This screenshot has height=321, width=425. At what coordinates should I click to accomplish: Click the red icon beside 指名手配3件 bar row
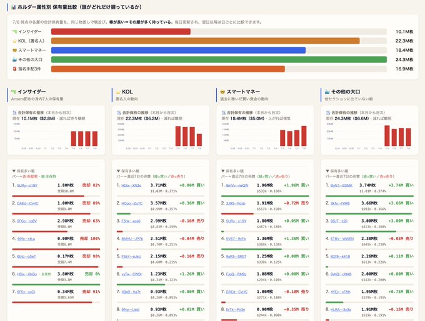(14, 69)
